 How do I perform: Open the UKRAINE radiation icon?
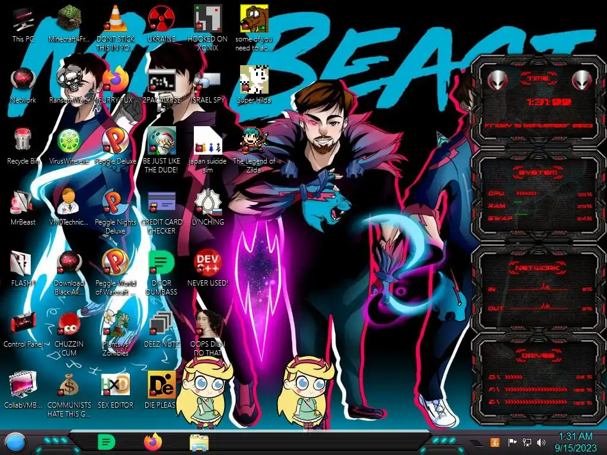coord(161,24)
